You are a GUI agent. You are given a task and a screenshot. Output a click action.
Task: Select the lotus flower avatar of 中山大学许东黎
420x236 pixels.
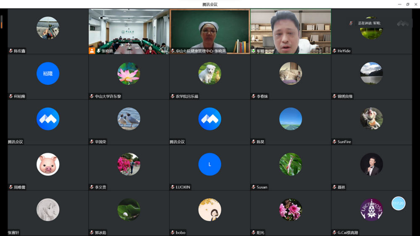129,73
